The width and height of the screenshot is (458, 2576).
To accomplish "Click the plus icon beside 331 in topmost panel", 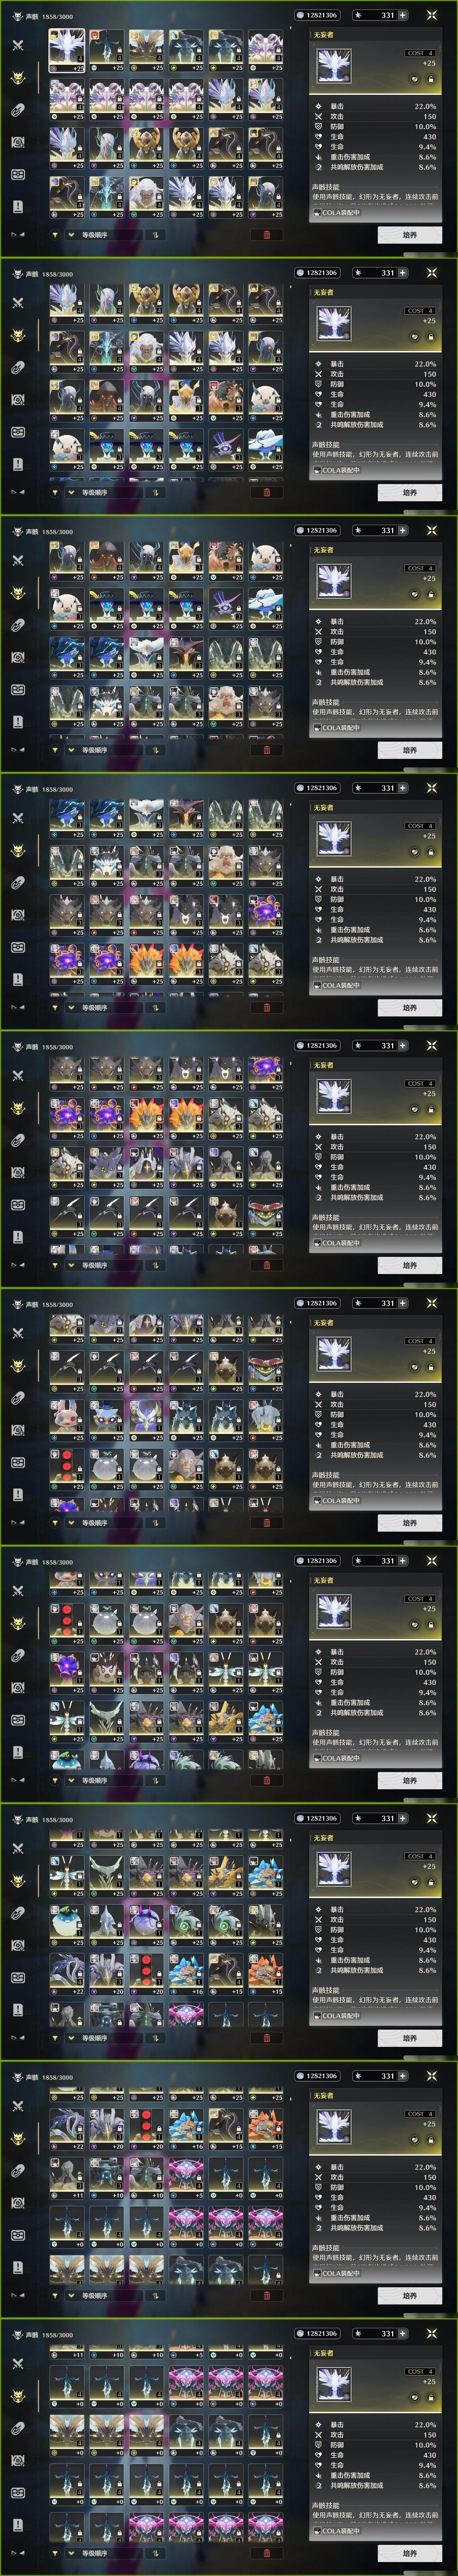I will (x=403, y=15).
